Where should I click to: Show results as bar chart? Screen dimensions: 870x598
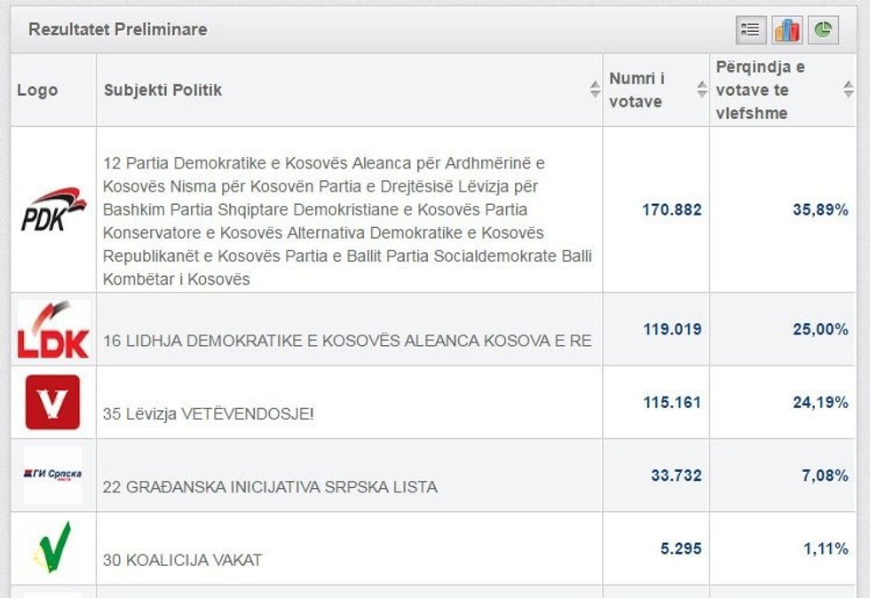[787, 30]
